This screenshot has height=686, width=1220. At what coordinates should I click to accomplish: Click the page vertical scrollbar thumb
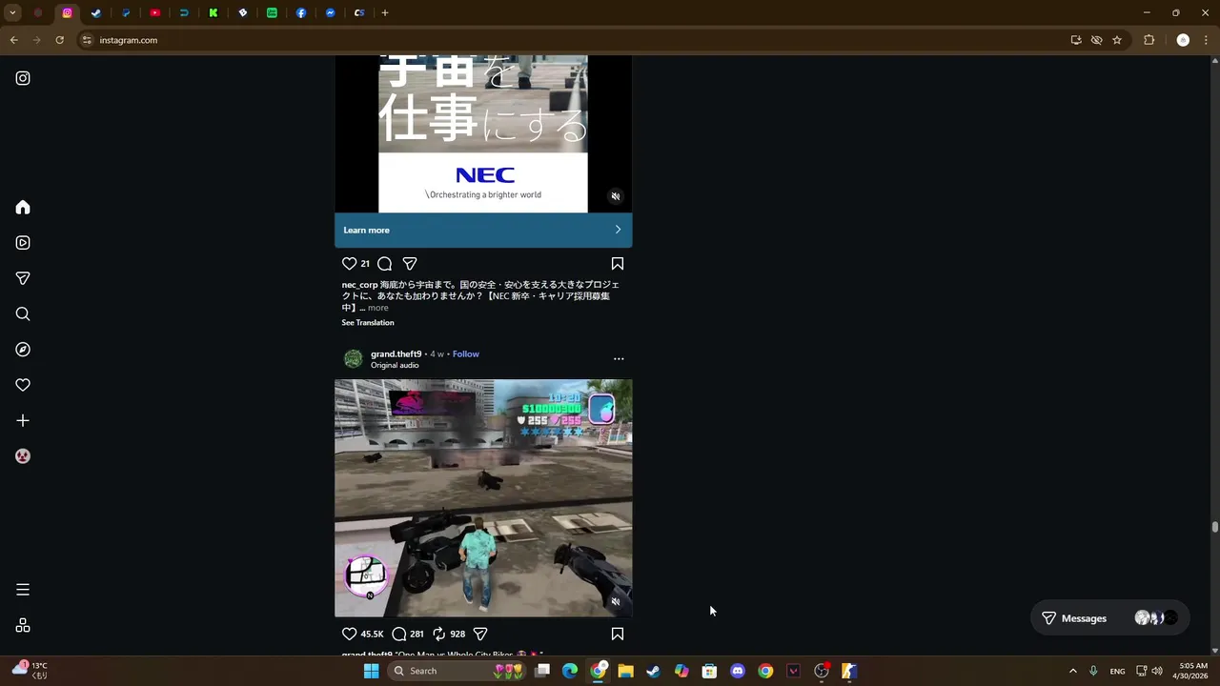[x=1215, y=527]
